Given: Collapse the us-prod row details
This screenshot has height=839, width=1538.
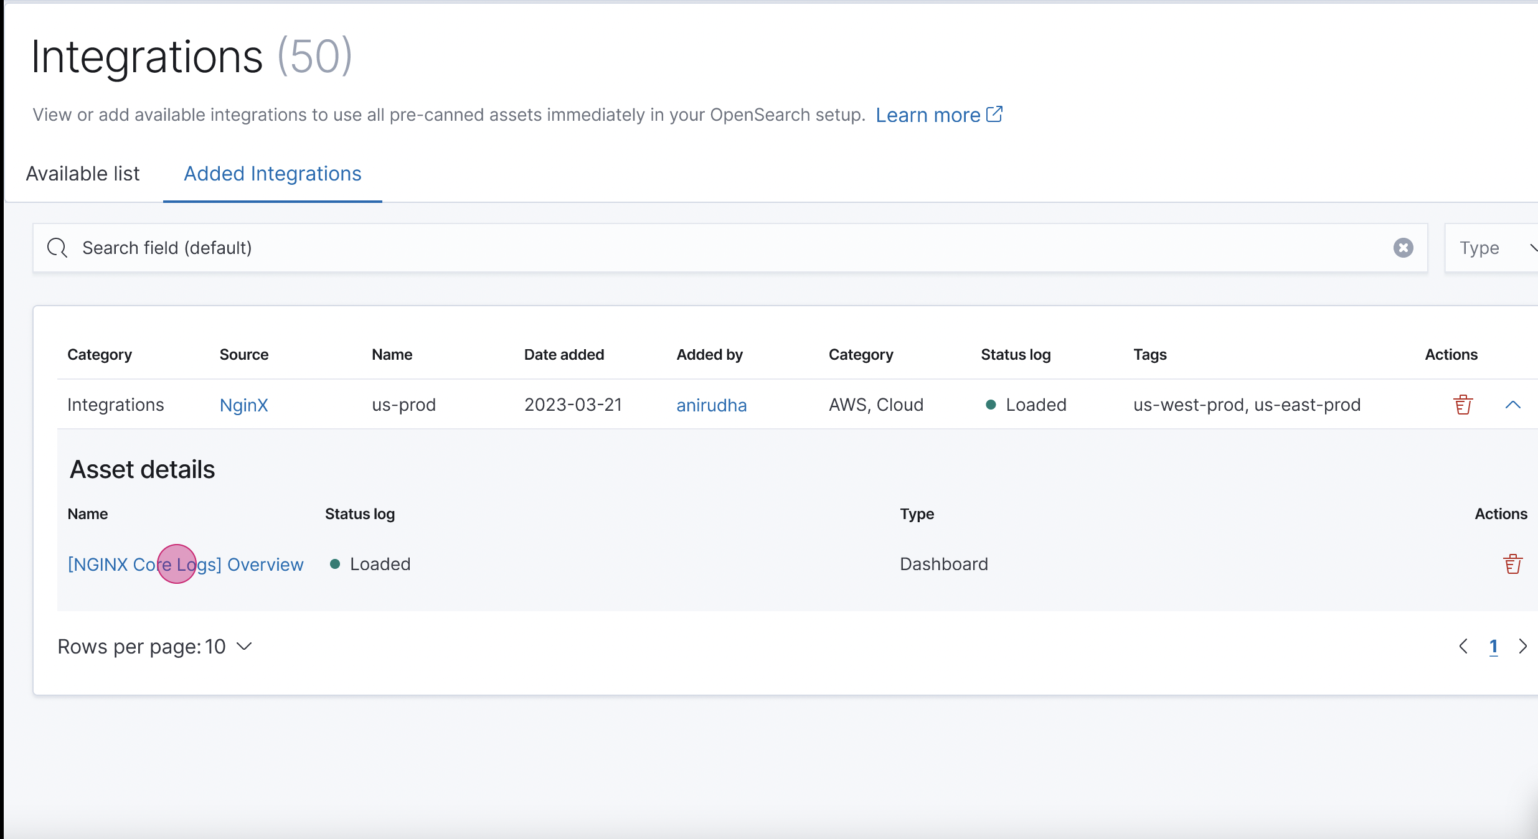Looking at the screenshot, I should point(1514,404).
